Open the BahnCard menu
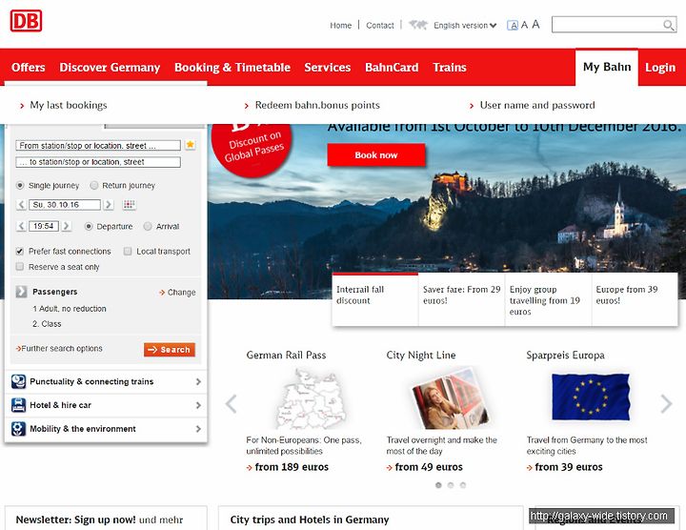The width and height of the screenshot is (686, 530). pyautogui.click(x=392, y=68)
